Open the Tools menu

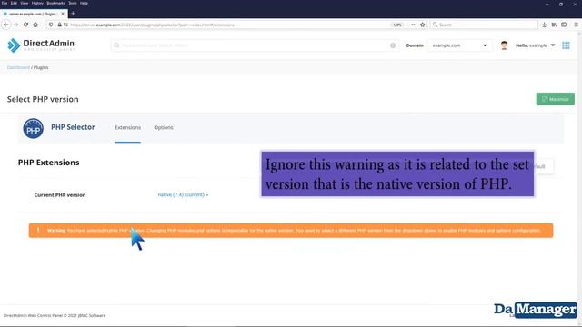pos(73,3)
